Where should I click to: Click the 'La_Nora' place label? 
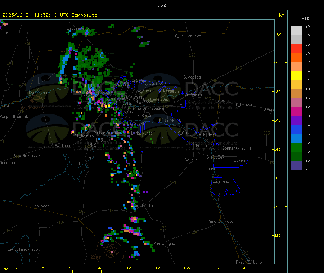pos(143,91)
